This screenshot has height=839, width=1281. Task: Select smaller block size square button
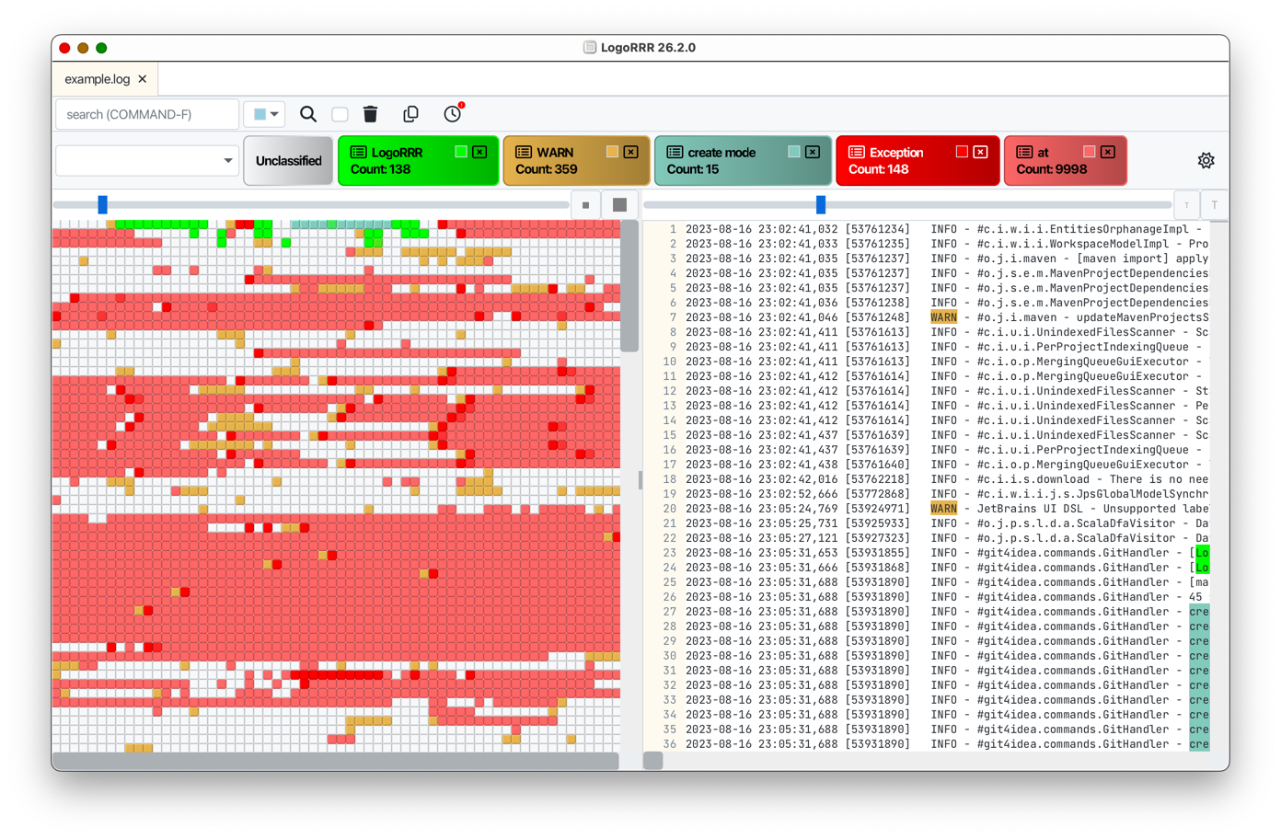pos(585,205)
